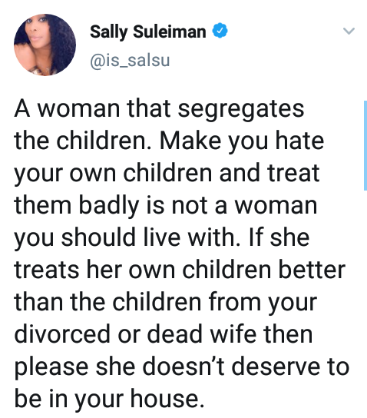The image size is (367, 418).
Task: Open the Sally Suleiman display name link
Action: (x=148, y=32)
